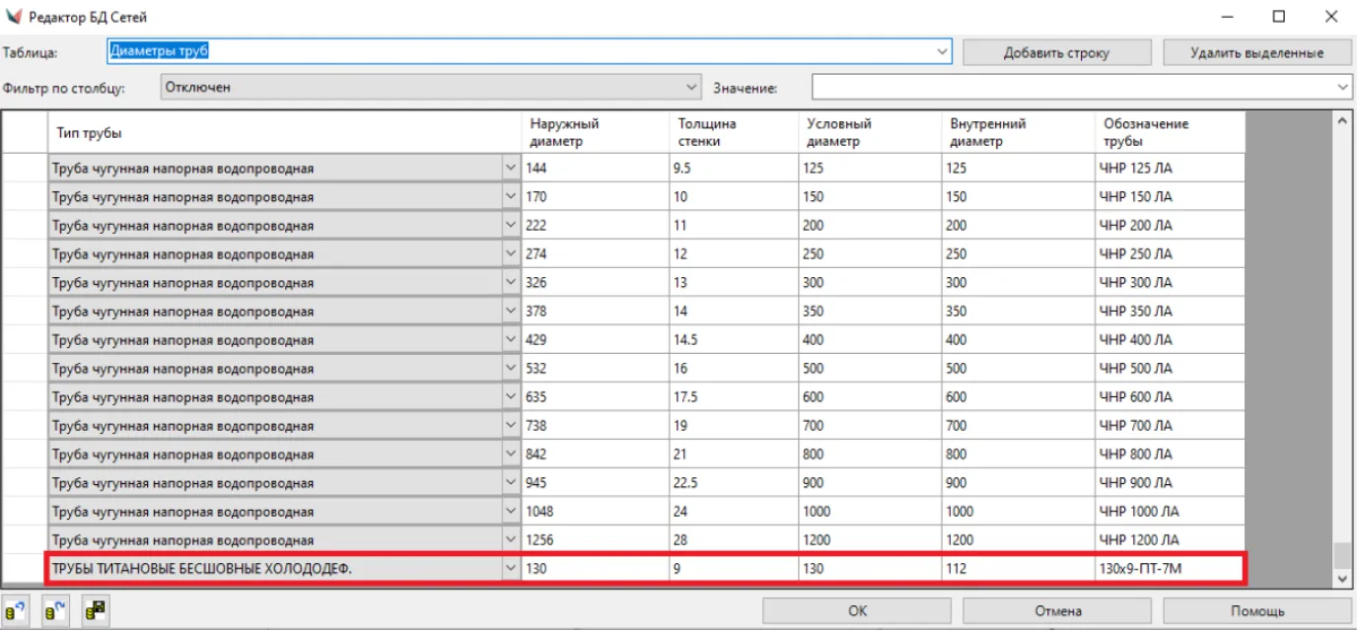Click inner diameter cell 112
Viewport: 1357px width, 631px height.
(1018, 568)
